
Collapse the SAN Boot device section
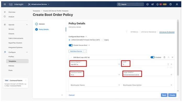click(x=71, y=57)
